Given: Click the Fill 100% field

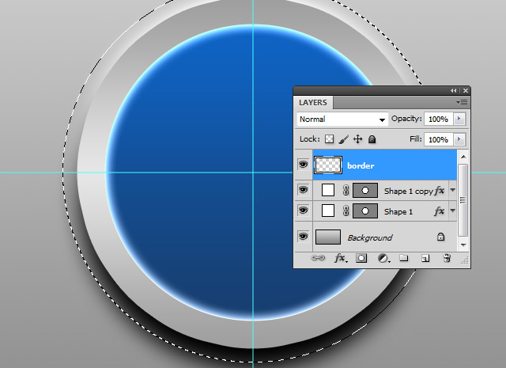Looking at the screenshot, I should (x=439, y=139).
